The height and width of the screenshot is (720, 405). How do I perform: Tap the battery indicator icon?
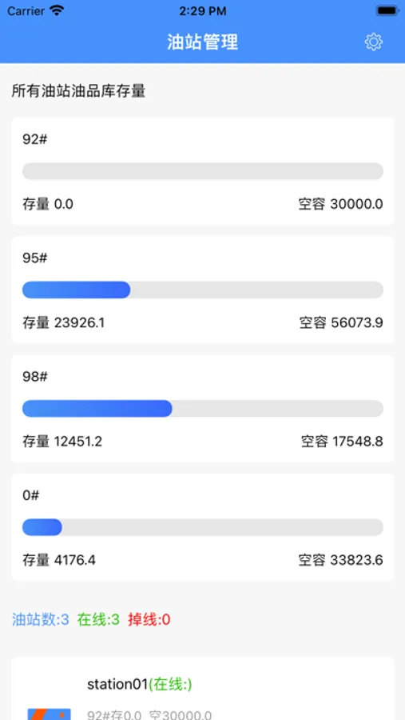pyautogui.click(x=387, y=11)
